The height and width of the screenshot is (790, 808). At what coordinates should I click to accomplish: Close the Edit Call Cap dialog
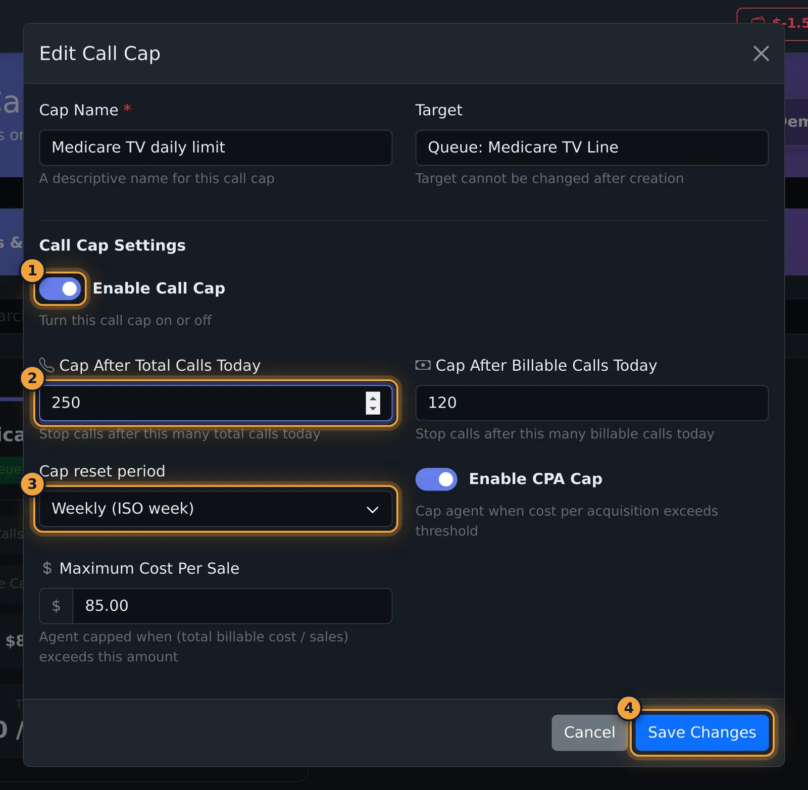click(x=761, y=53)
